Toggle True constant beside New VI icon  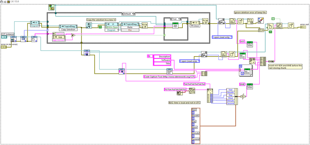tap(100, 27)
